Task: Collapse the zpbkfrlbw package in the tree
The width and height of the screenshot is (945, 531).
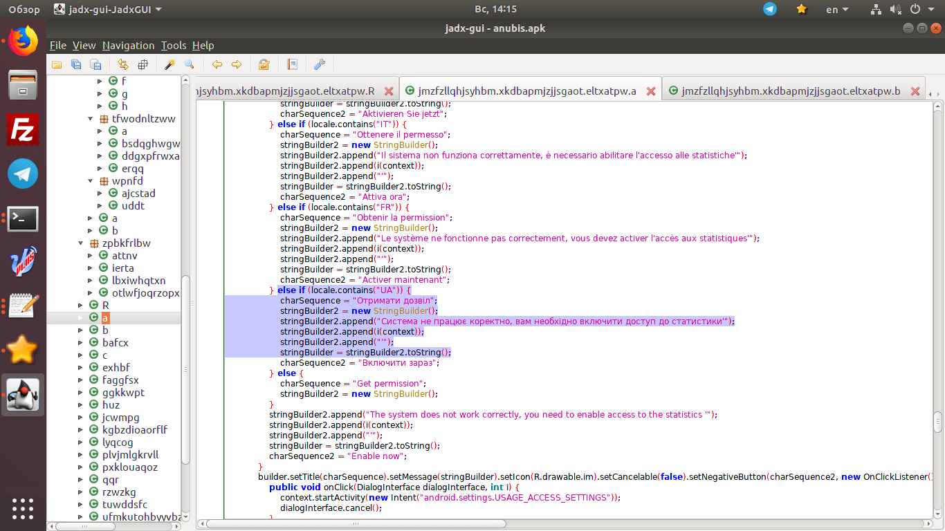Action: click(80, 243)
